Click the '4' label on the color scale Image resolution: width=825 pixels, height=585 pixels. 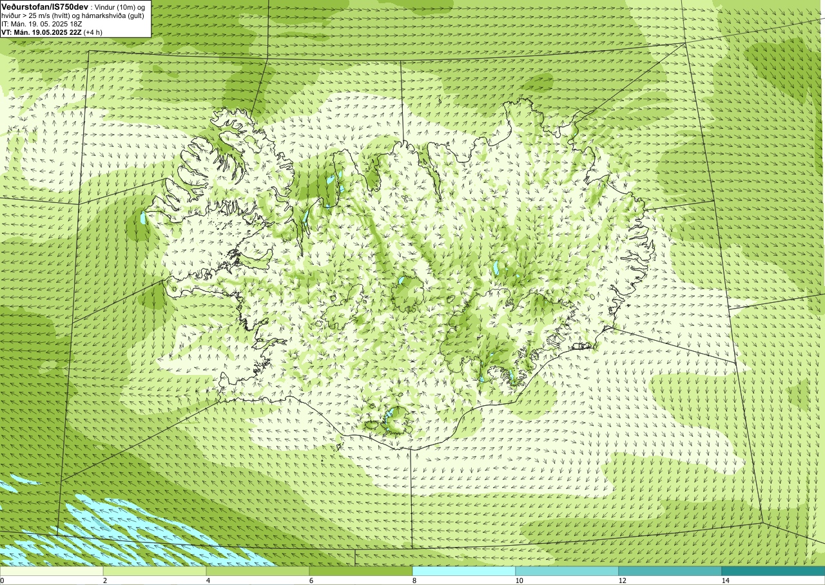208,580
